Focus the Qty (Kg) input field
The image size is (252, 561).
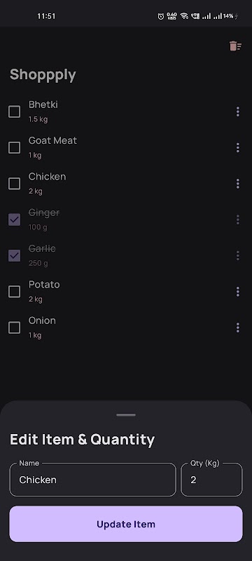pyautogui.click(x=211, y=480)
